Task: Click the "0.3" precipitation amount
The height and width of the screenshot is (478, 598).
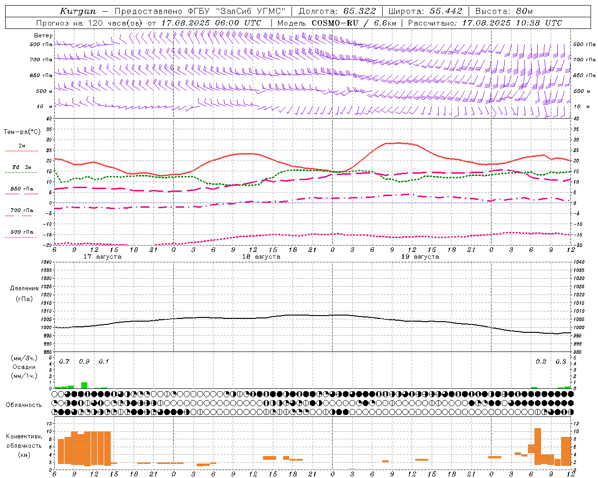Action: pos(561,362)
